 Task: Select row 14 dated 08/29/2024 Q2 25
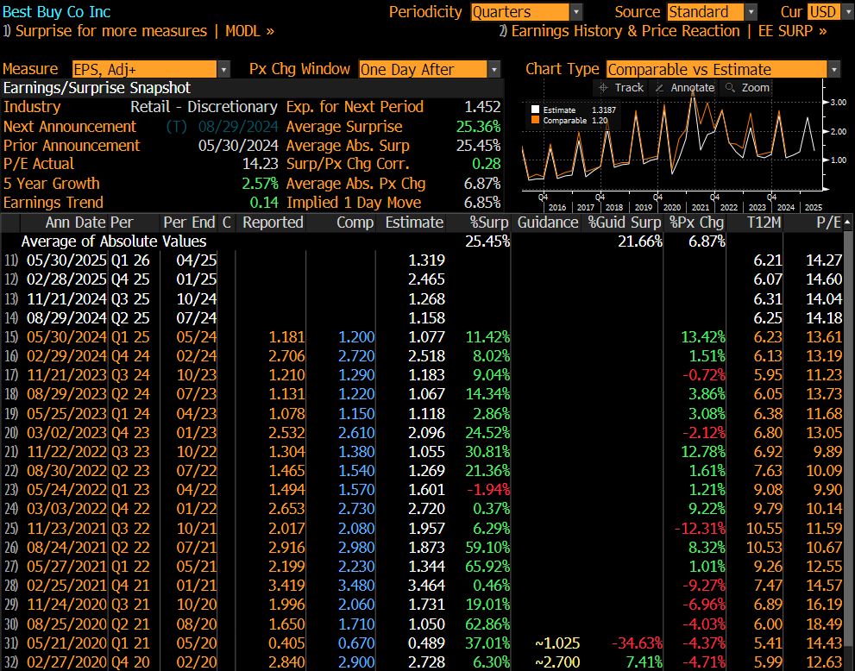click(423, 317)
